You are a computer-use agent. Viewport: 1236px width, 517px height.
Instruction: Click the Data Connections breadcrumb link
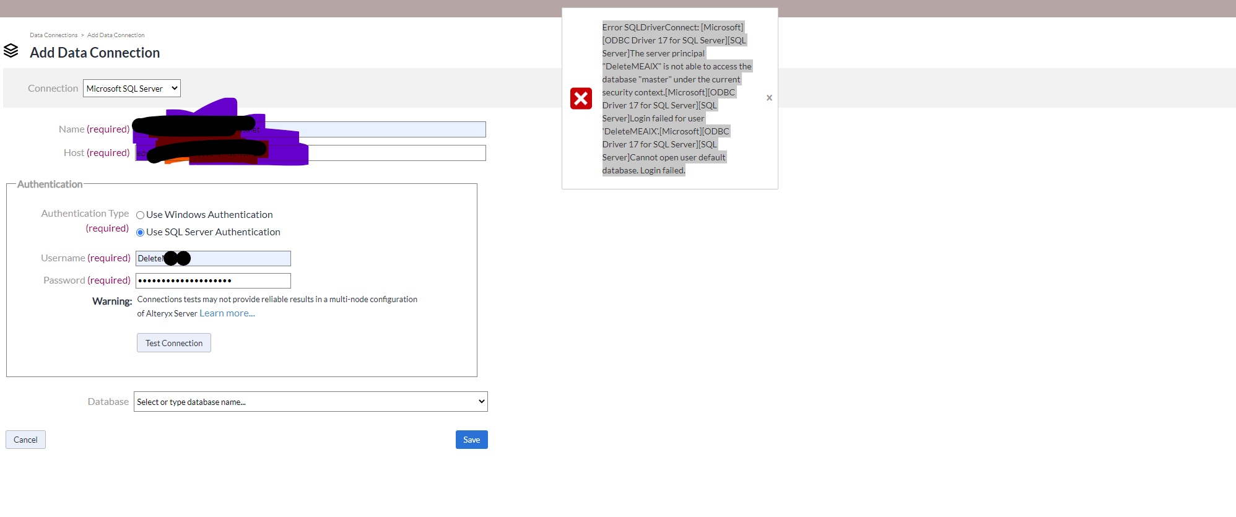(x=54, y=35)
